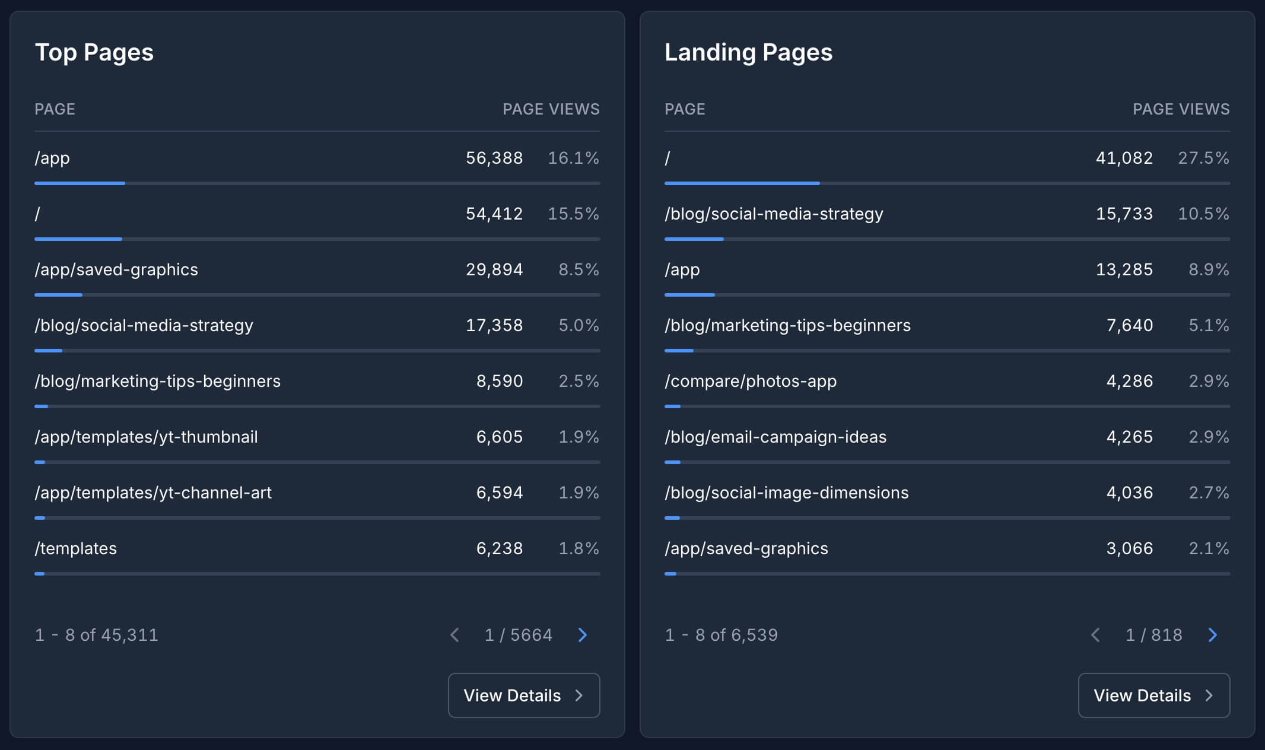Click the 1 / 5664 page indicator
The height and width of the screenshot is (750, 1265).
(x=518, y=635)
